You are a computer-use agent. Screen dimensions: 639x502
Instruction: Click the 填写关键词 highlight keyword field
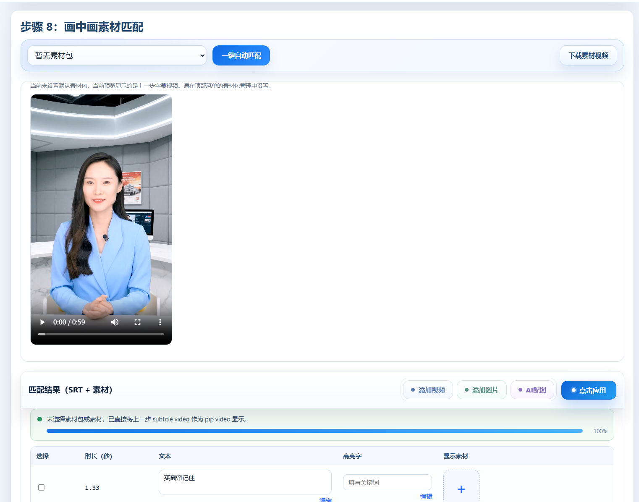pos(388,482)
